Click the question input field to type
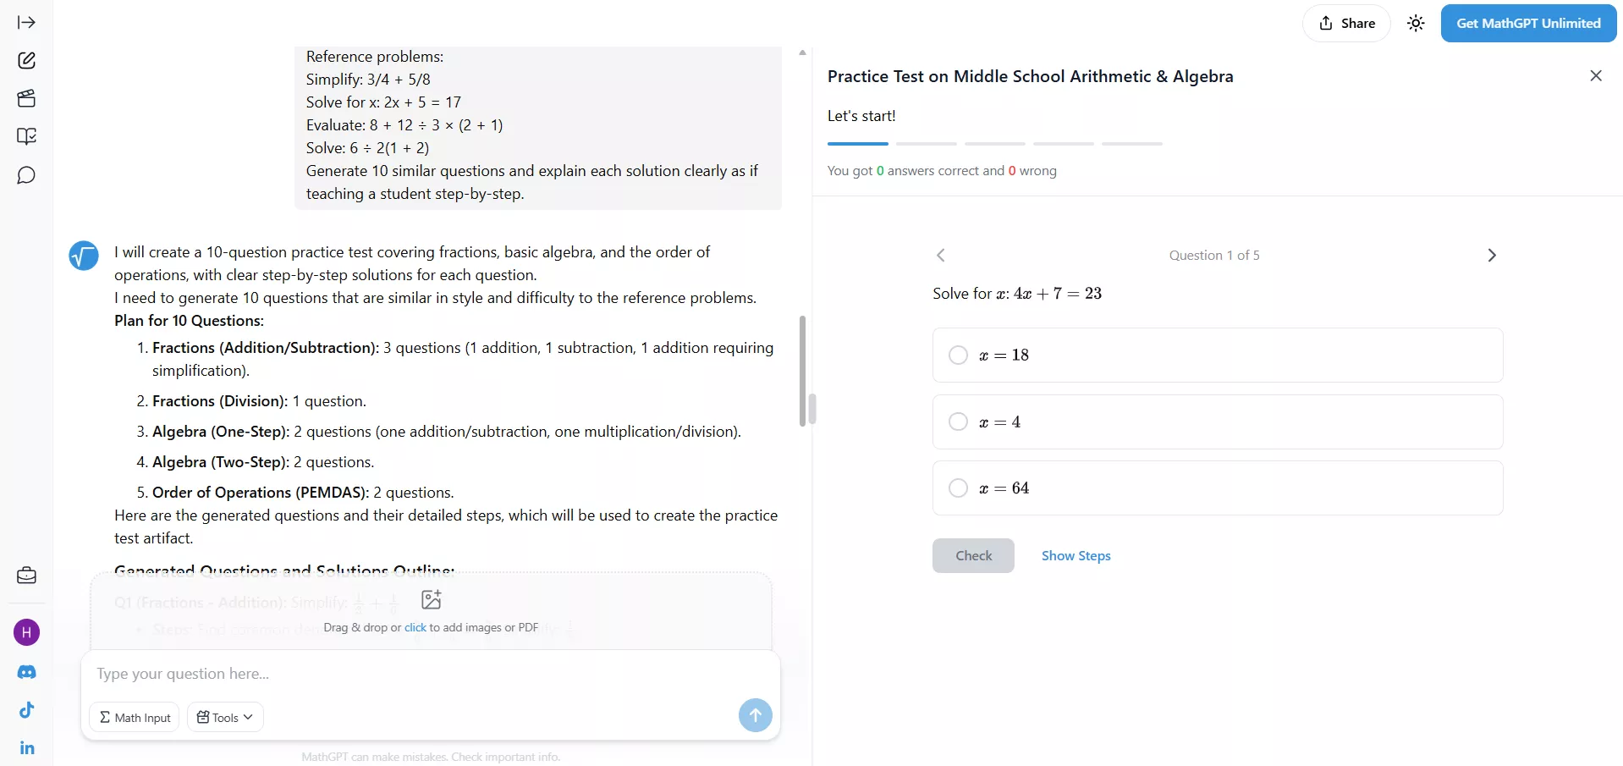This screenshot has height=766, width=1623. [x=338, y=675]
